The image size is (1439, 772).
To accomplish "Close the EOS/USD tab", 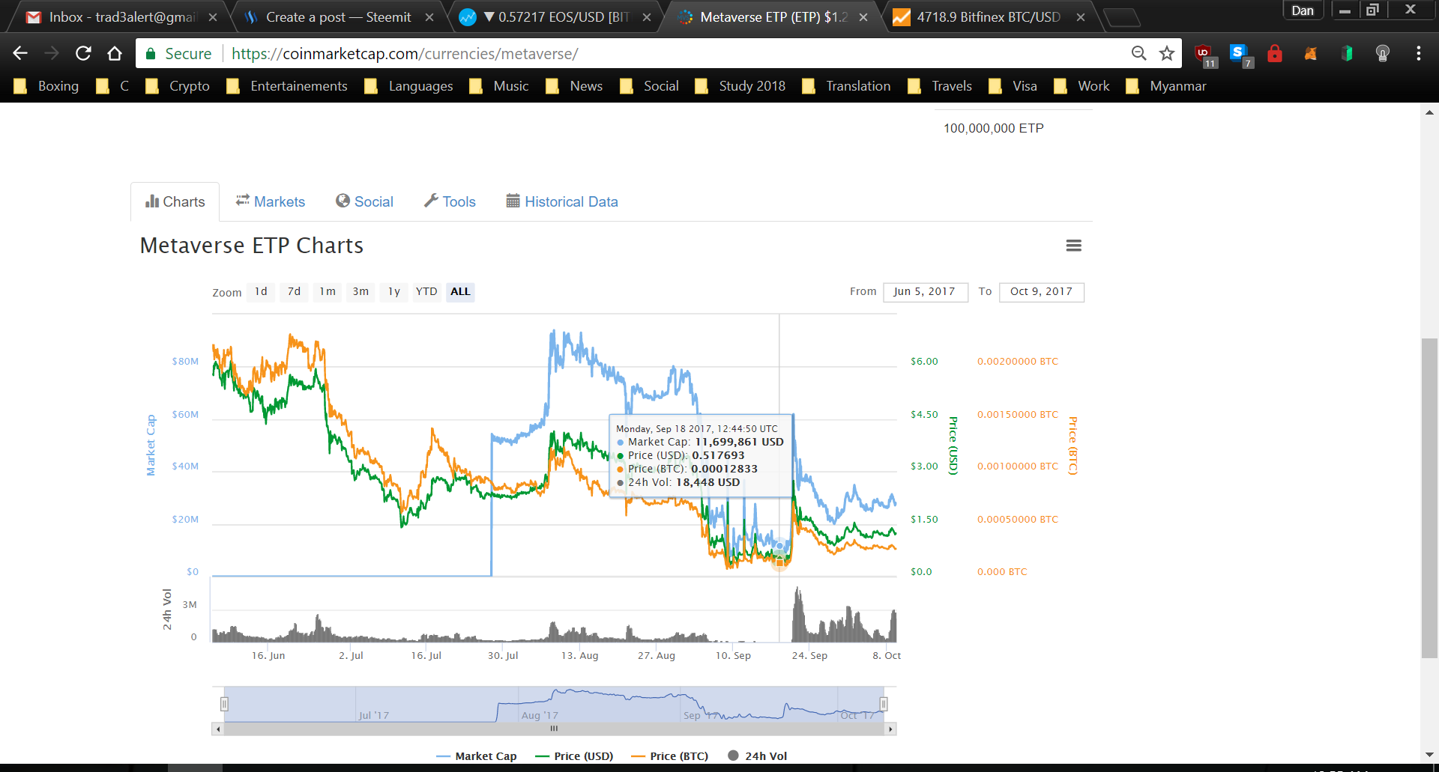I will tap(647, 17).
